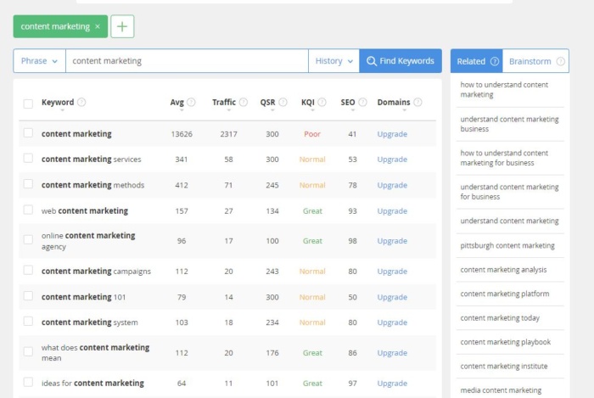Open related term how to understand content marketing
The image size is (594, 398).
point(504,90)
